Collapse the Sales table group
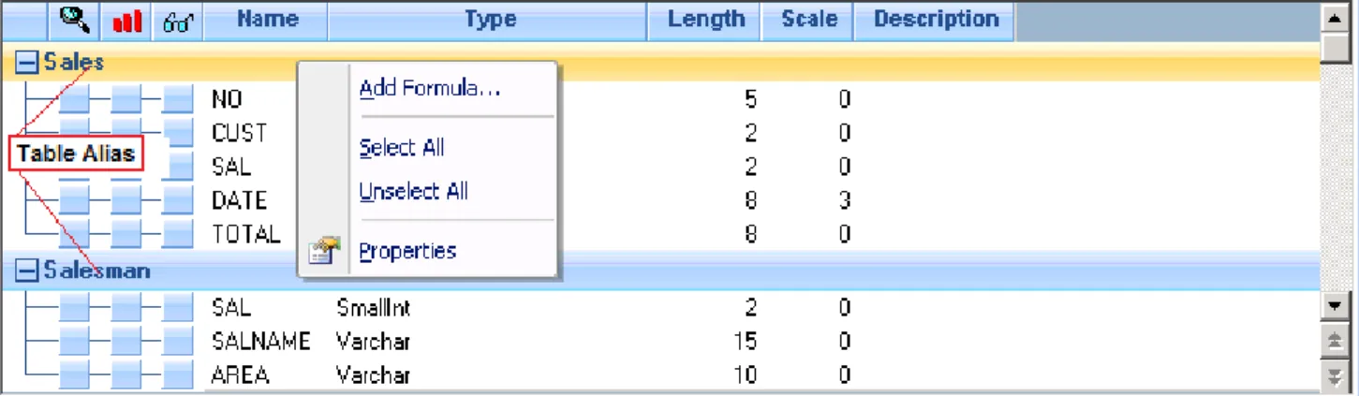Viewport: 1359px width, 396px height. coord(27,63)
